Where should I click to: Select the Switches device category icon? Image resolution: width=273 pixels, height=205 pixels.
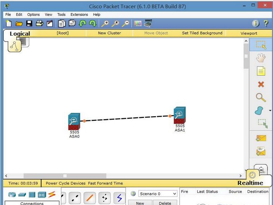(22, 195)
